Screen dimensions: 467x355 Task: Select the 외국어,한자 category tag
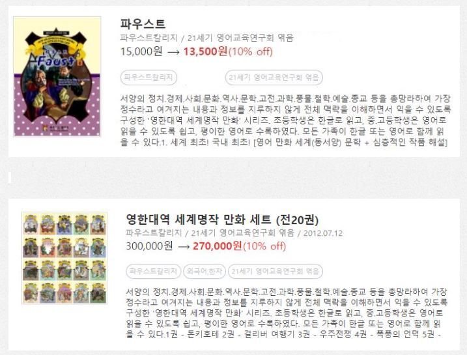pos(205,272)
